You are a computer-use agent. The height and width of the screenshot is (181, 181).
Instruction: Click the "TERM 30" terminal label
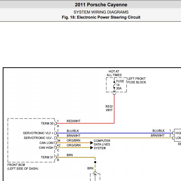click(x=47, y=123)
